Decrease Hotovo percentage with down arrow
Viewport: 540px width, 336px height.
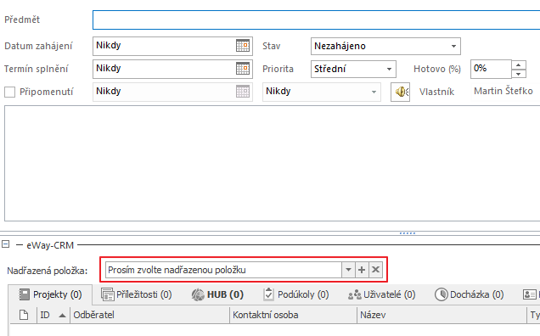point(519,73)
